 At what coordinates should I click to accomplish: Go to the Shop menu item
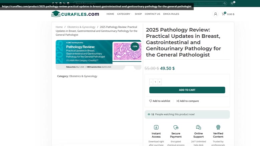[138, 14]
